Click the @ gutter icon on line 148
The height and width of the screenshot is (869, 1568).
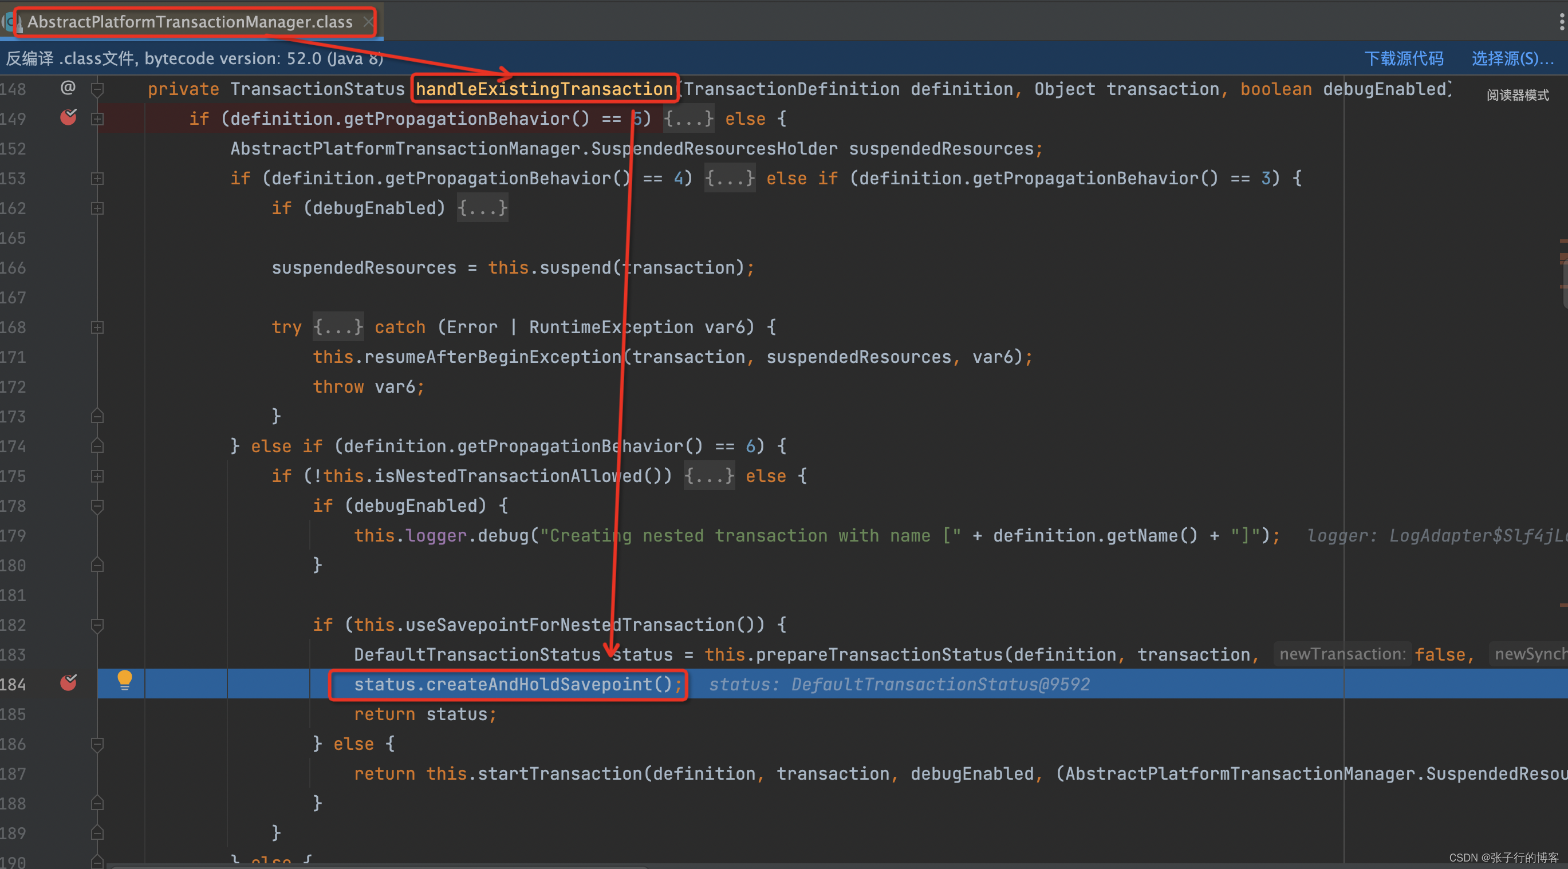click(x=68, y=88)
